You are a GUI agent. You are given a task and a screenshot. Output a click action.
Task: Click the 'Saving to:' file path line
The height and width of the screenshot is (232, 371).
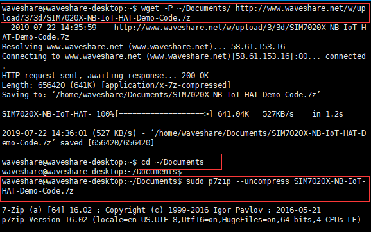point(161,95)
